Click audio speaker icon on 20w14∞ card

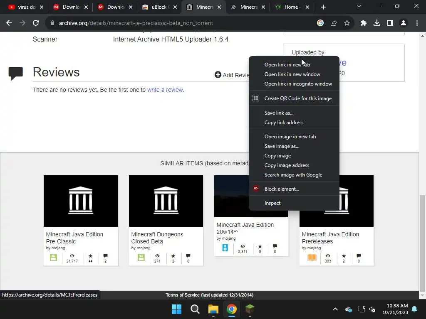[225, 248]
